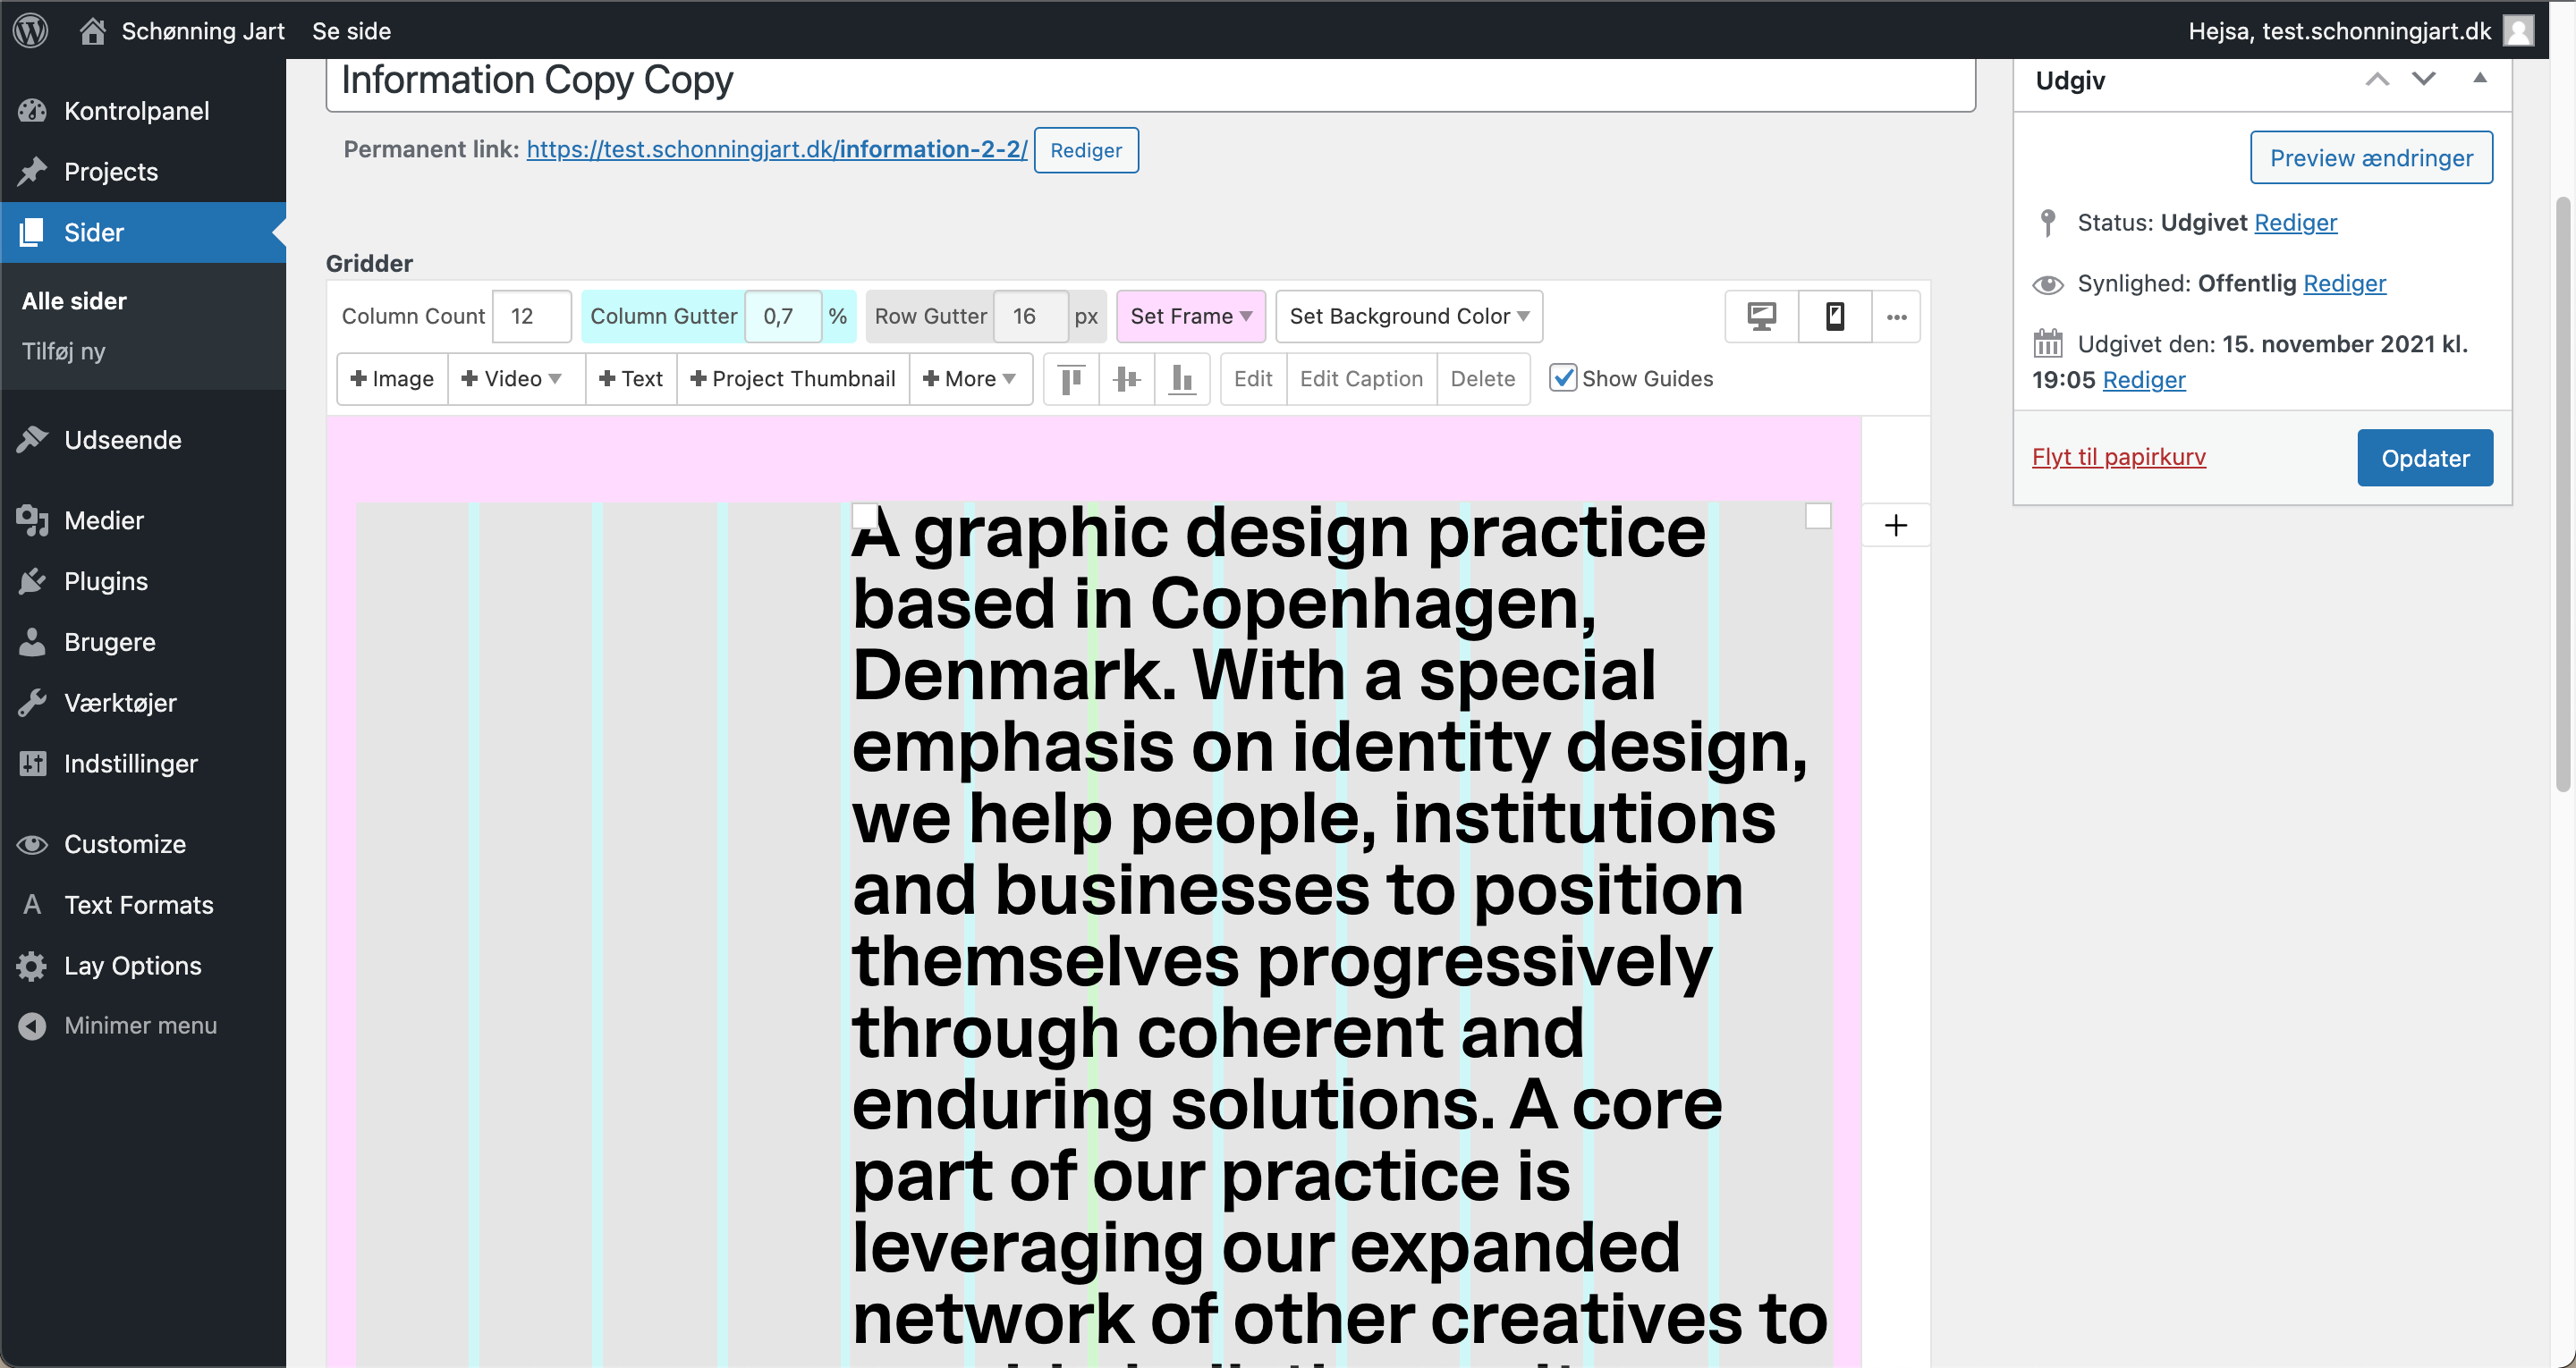Switch to desktop layout view icon
Screen dimensions: 2576x1368
1761,317
